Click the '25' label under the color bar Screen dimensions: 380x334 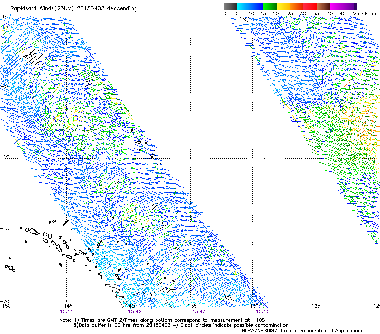pyautogui.click(x=290, y=14)
